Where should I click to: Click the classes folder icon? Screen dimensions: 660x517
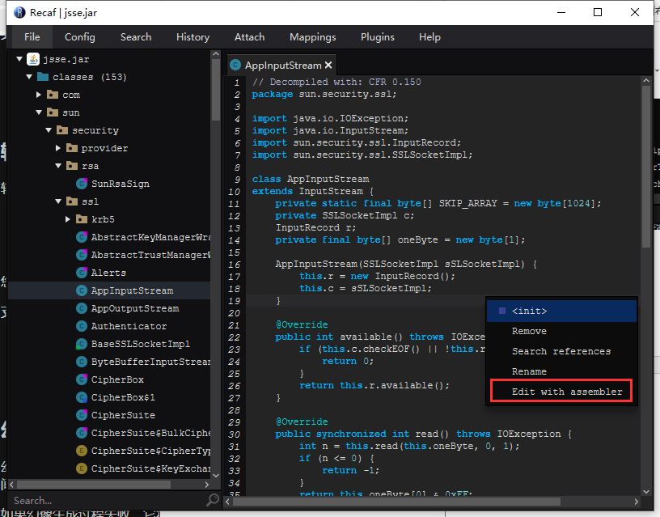42,77
